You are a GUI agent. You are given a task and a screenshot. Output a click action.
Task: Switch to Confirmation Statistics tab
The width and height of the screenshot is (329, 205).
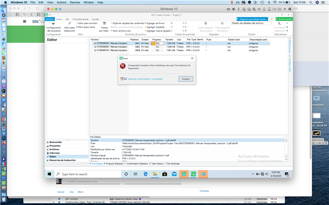pyautogui.click(x=136, y=164)
